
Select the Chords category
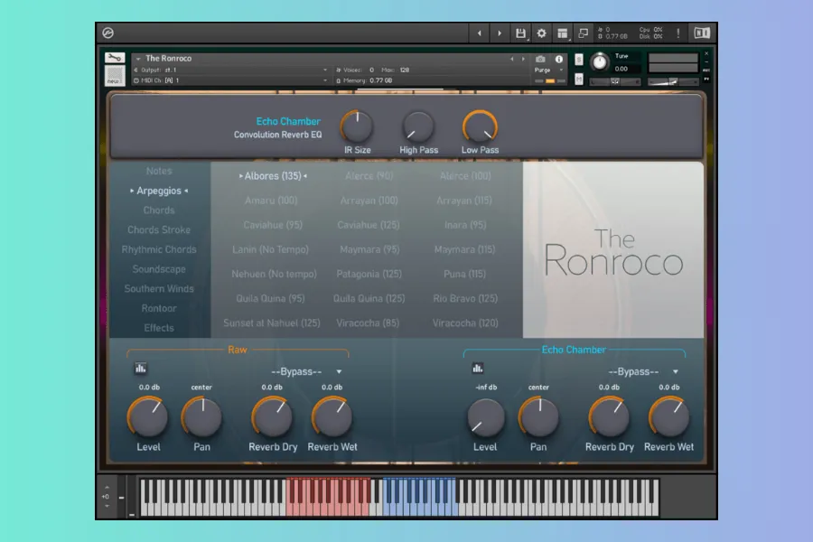pyautogui.click(x=159, y=210)
